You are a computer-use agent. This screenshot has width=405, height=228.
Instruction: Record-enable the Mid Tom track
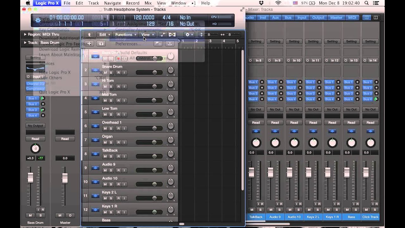118,100
